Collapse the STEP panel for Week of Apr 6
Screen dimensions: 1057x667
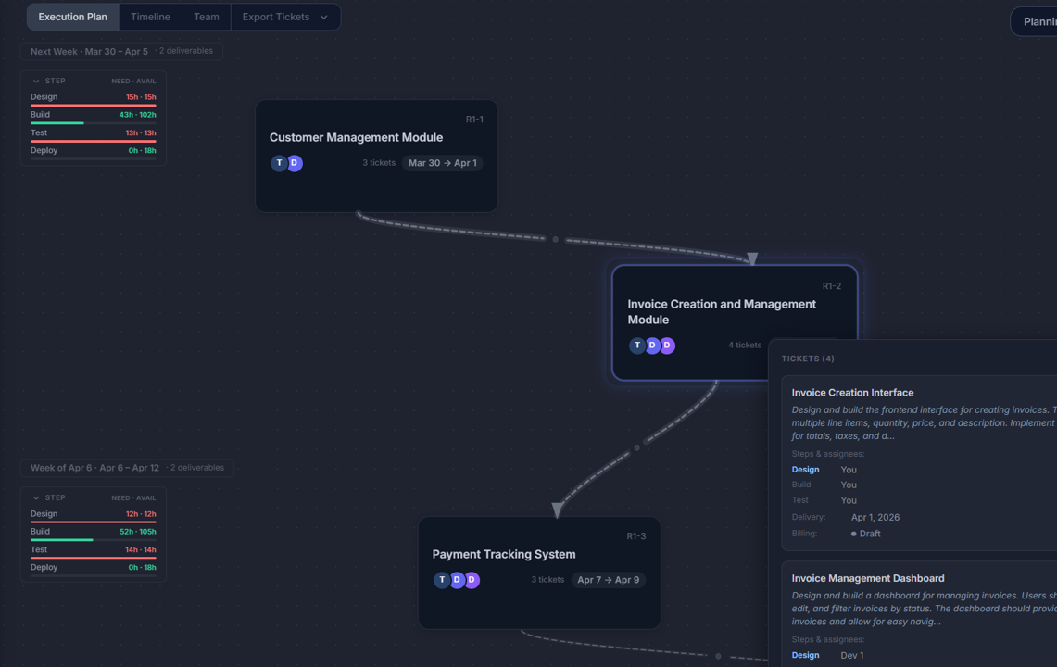pos(34,497)
